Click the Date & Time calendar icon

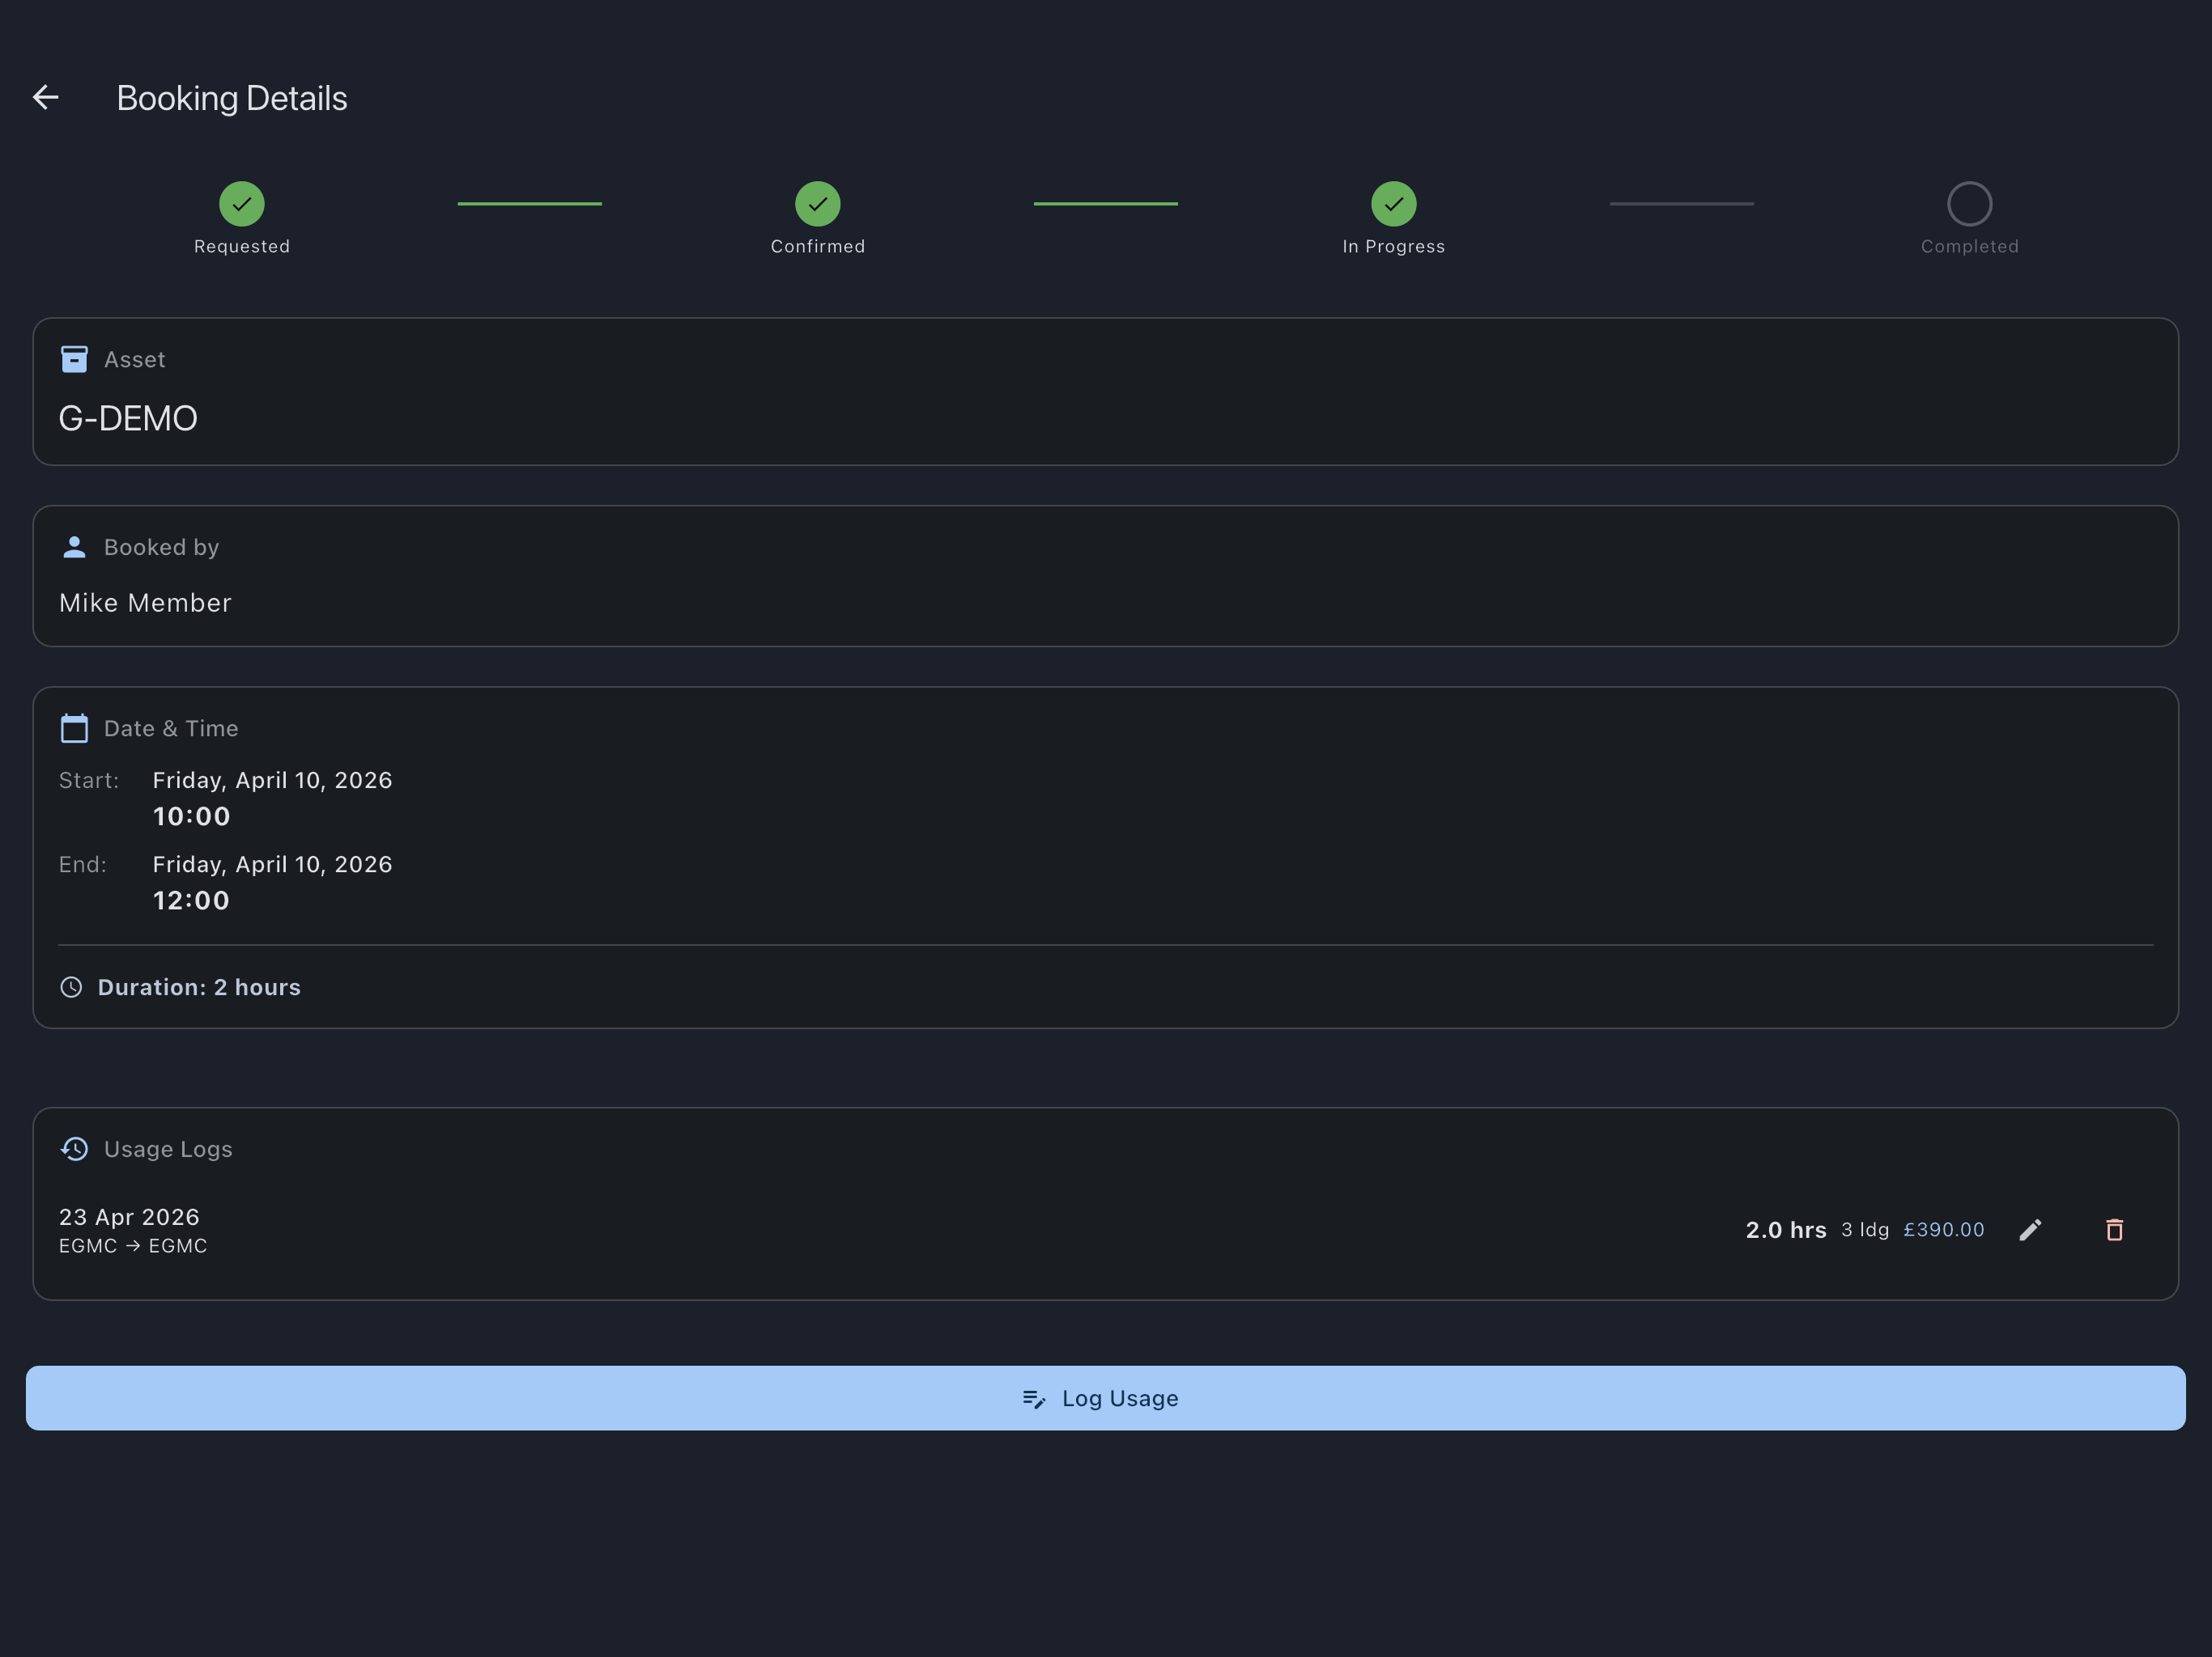click(74, 728)
